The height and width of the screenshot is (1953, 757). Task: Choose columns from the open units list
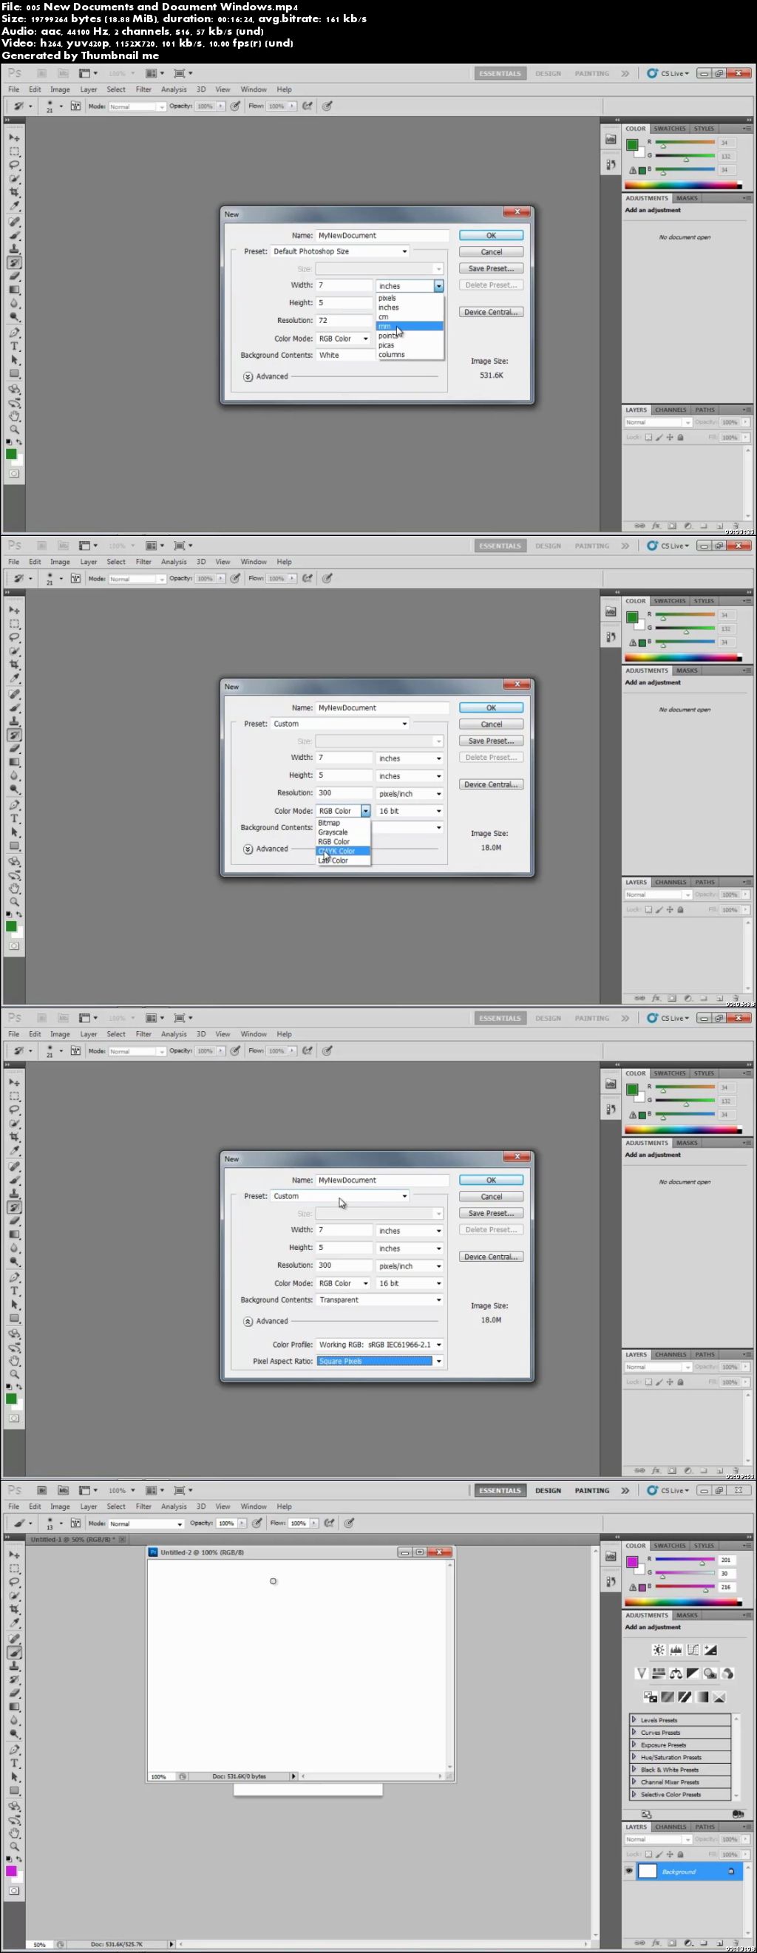tap(410, 354)
